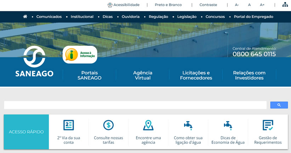Click Como obter sua ligação d'água text
This screenshot has width=291, height=153.
[x=188, y=140]
